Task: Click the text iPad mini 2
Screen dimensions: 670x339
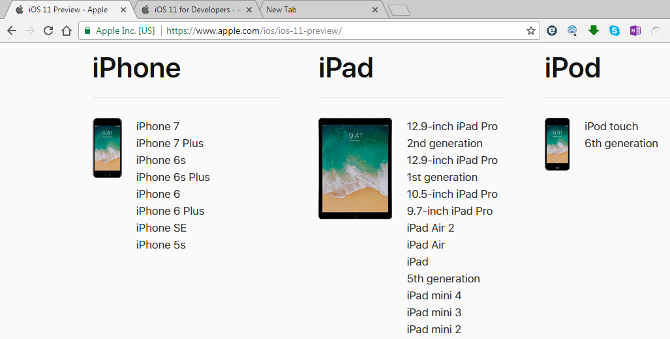Action: [434, 329]
